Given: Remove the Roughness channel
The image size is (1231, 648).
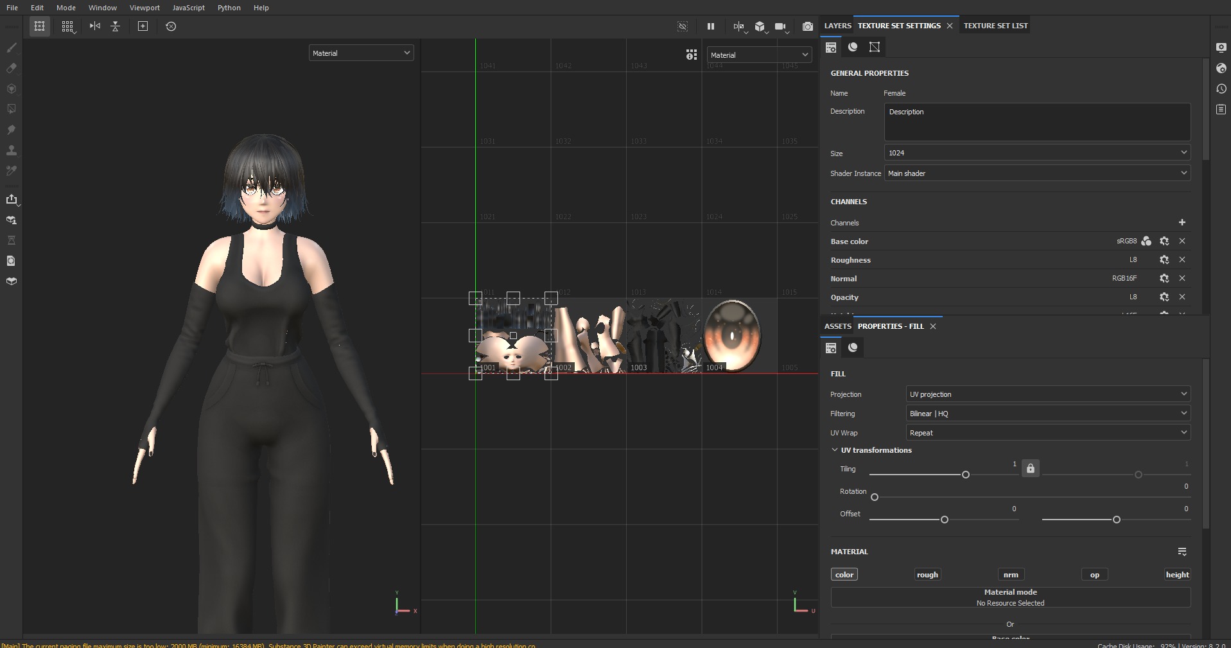Looking at the screenshot, I should coord(1182,260).
